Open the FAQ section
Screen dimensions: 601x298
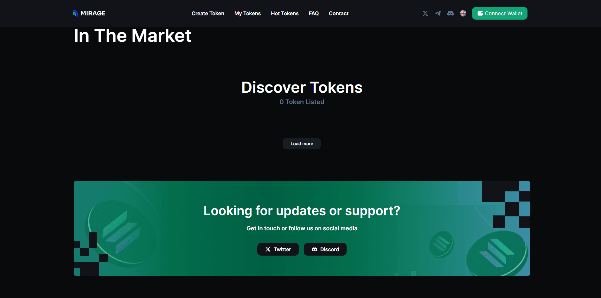tap(314, 13)
